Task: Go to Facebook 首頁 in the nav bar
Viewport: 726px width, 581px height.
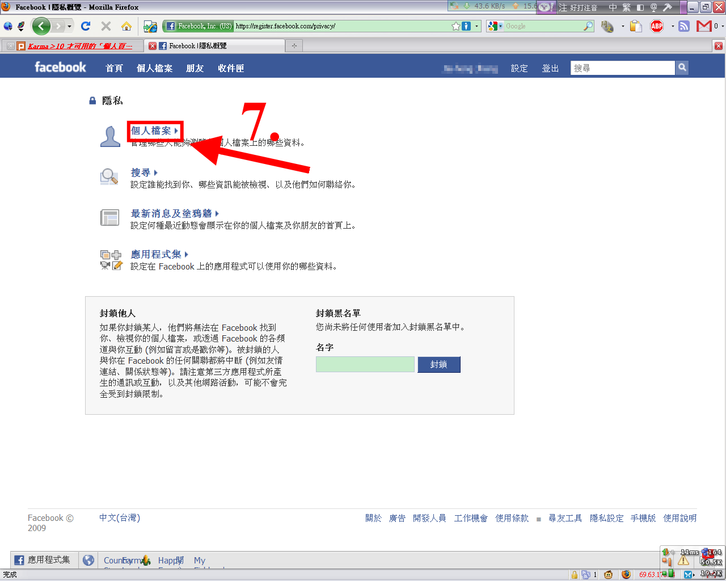Action: 114,68
